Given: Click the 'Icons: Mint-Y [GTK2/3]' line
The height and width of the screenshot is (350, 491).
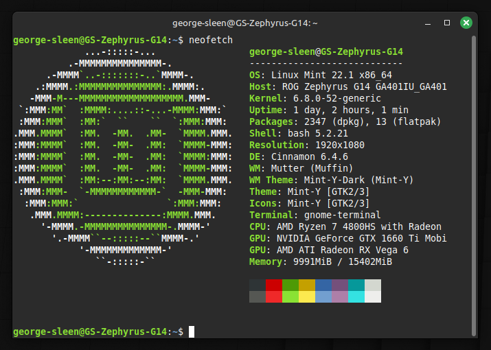Looking at the screenshot, I should [310, 204].
